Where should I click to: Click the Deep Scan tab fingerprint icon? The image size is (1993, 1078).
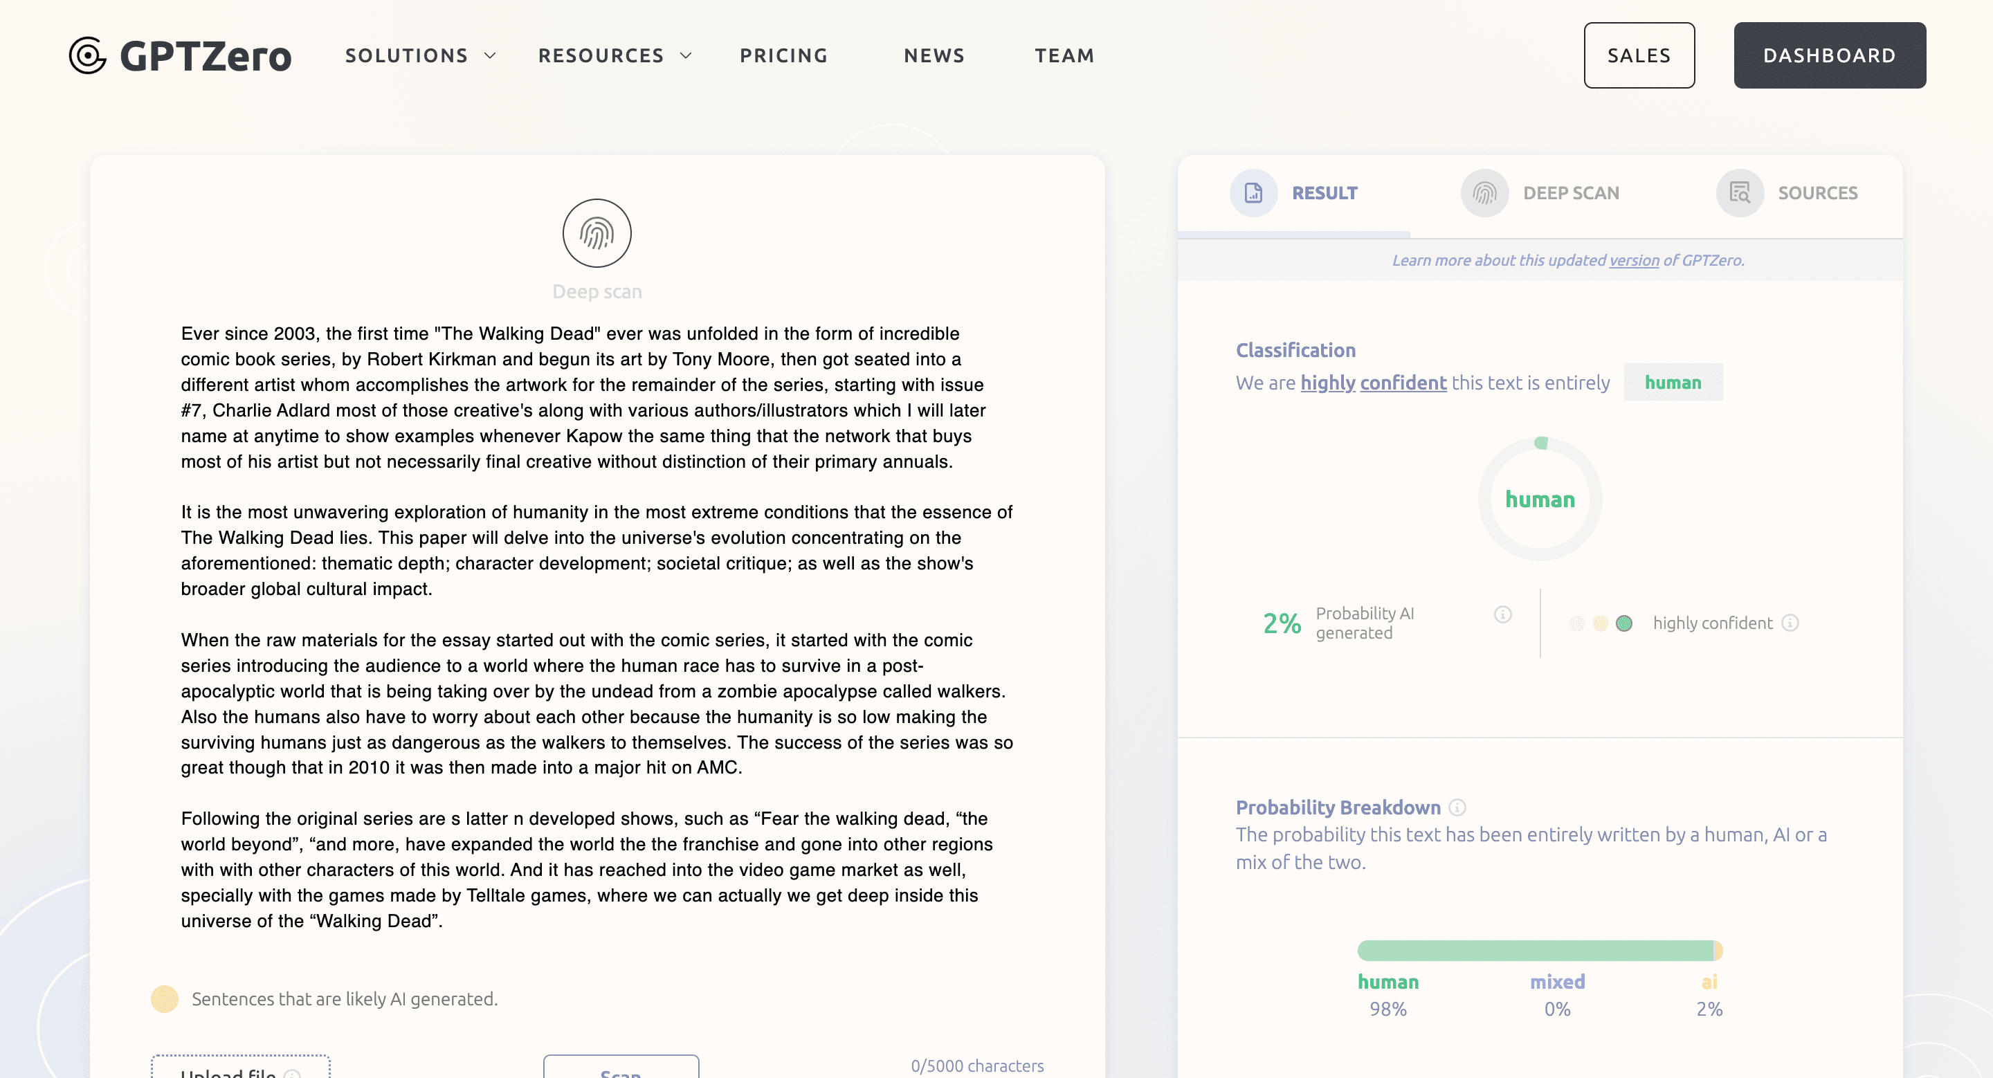(x=1484, y=192)
